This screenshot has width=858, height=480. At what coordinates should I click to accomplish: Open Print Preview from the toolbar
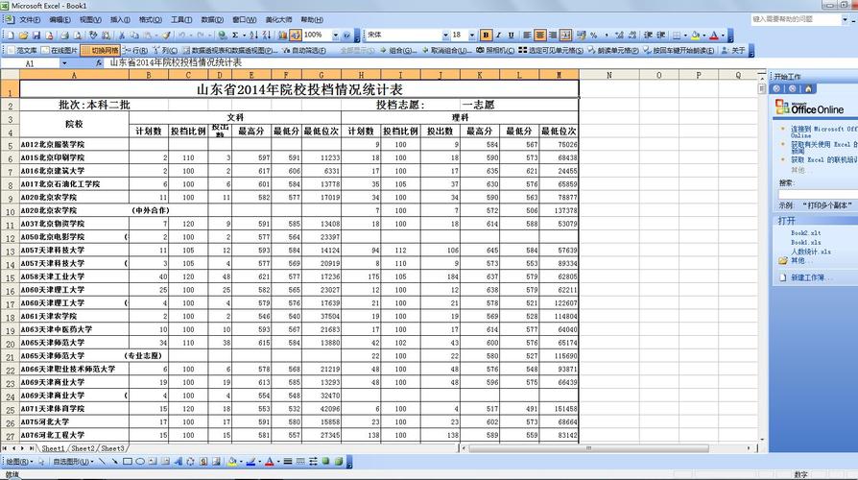point(77,35)
